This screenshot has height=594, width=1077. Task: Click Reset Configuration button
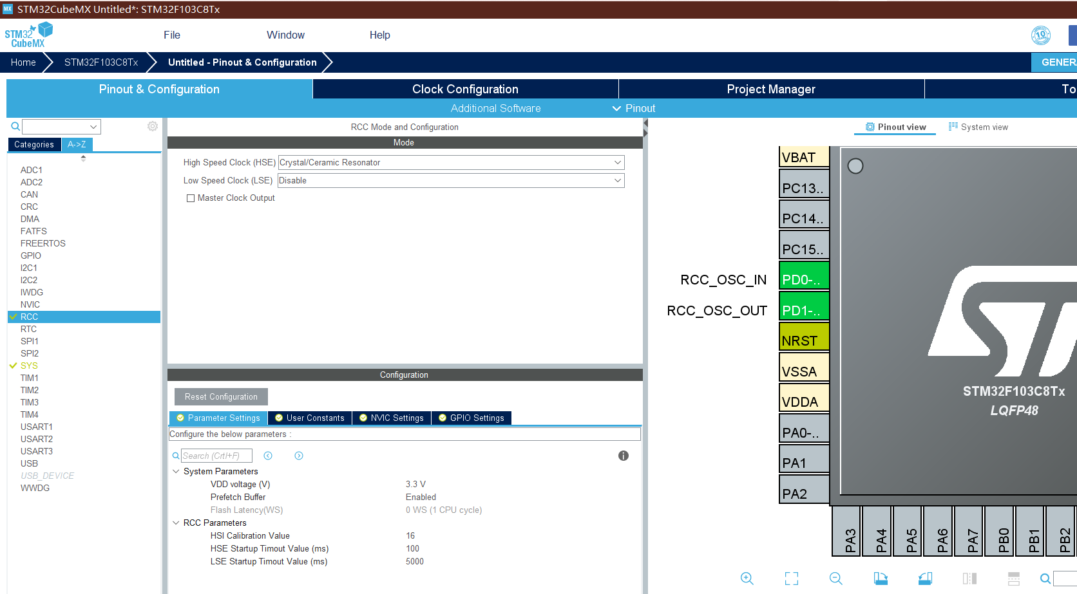point(221,397)
